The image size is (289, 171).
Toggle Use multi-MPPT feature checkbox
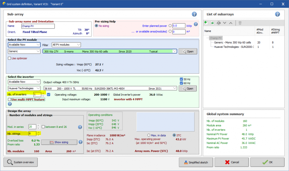click(x=10, y=99)
